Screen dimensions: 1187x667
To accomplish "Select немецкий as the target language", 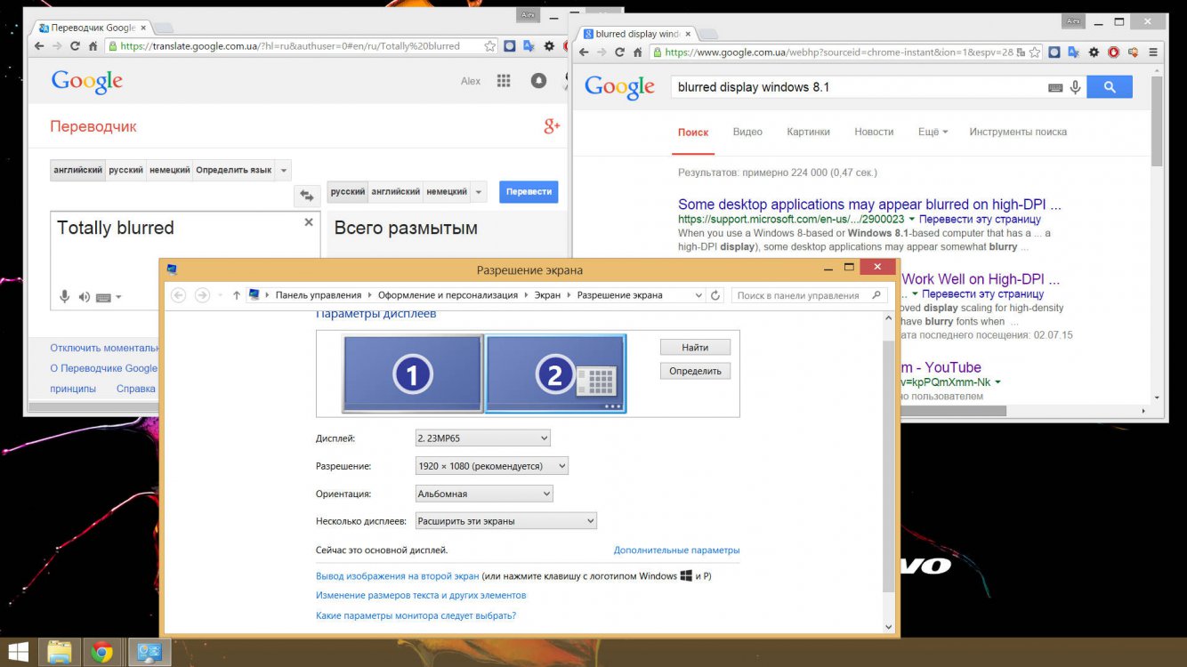I will coord(448,191).
